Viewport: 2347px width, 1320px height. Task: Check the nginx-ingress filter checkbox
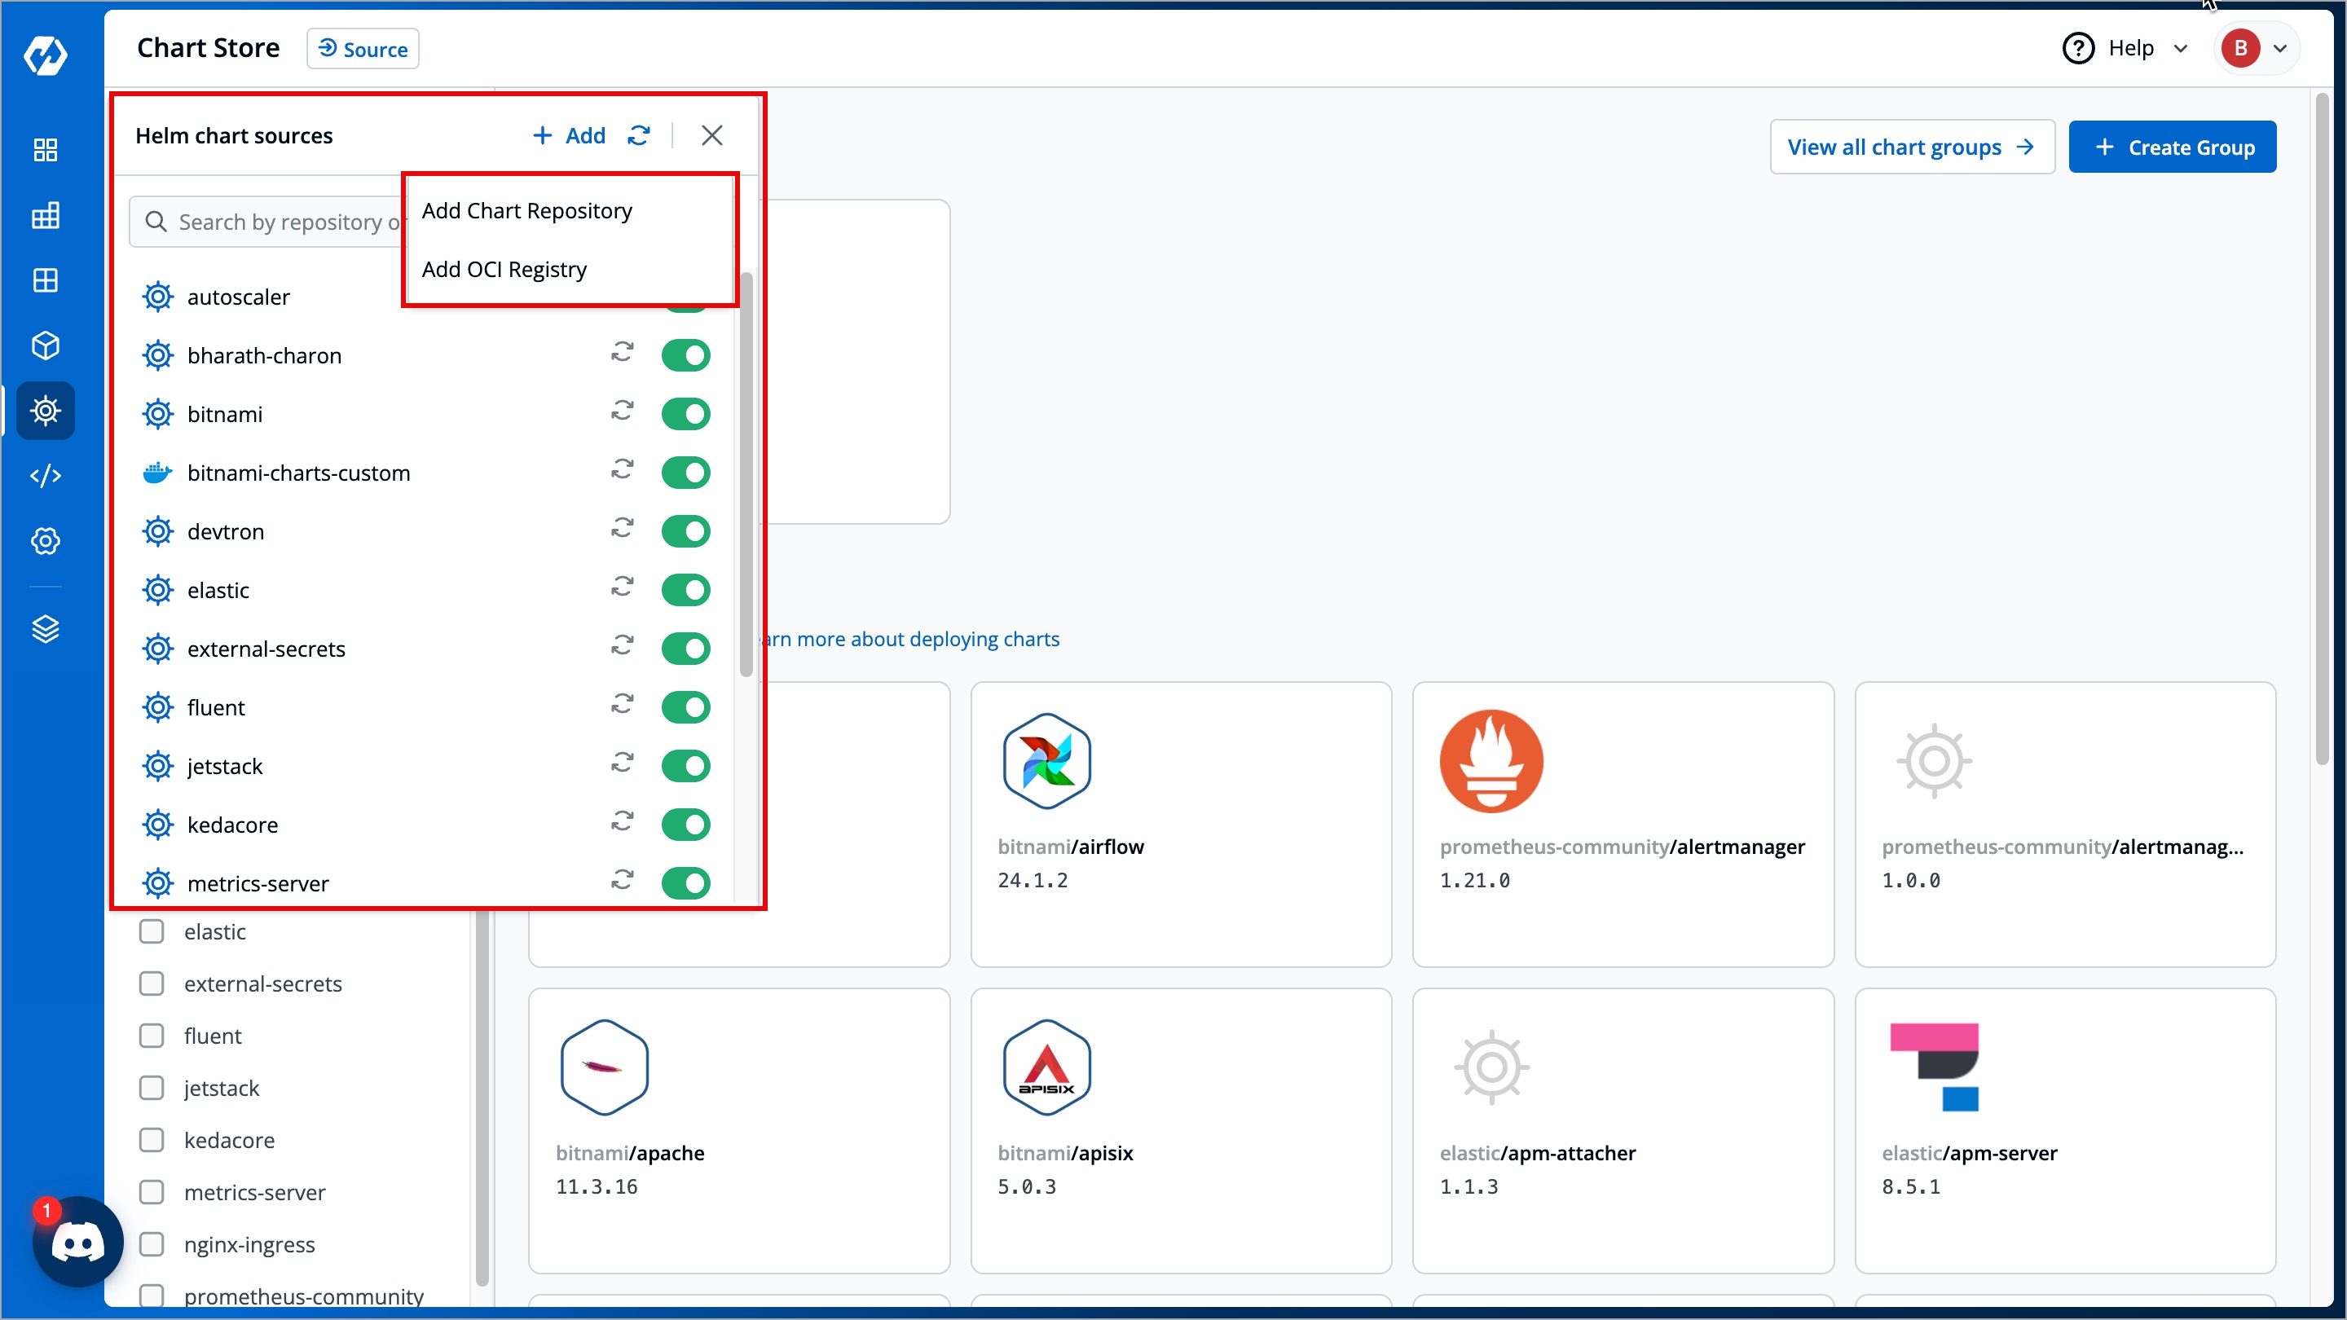[152, 1244]
